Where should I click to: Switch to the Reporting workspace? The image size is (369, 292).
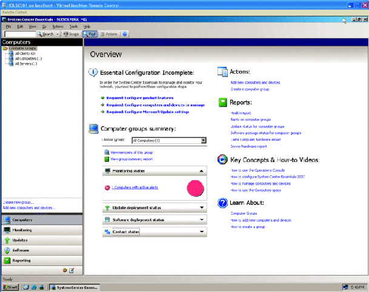coord(42,261)
